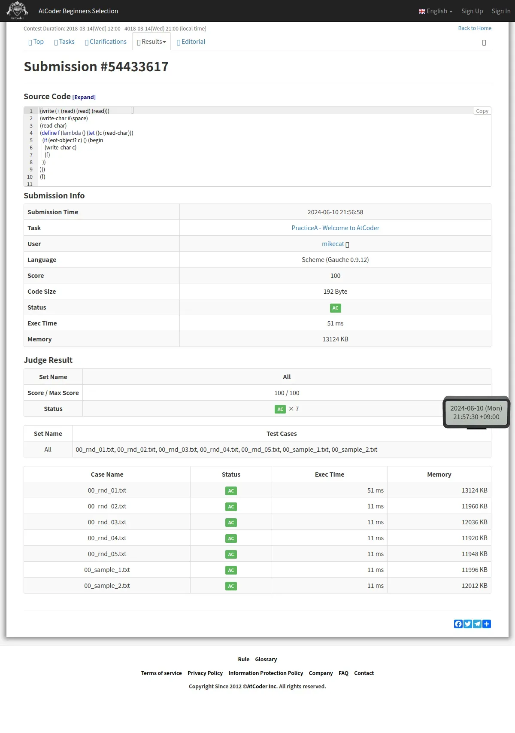515x733 pixels.
Task: Click Sign Up in the header
Action: (472, 11)
